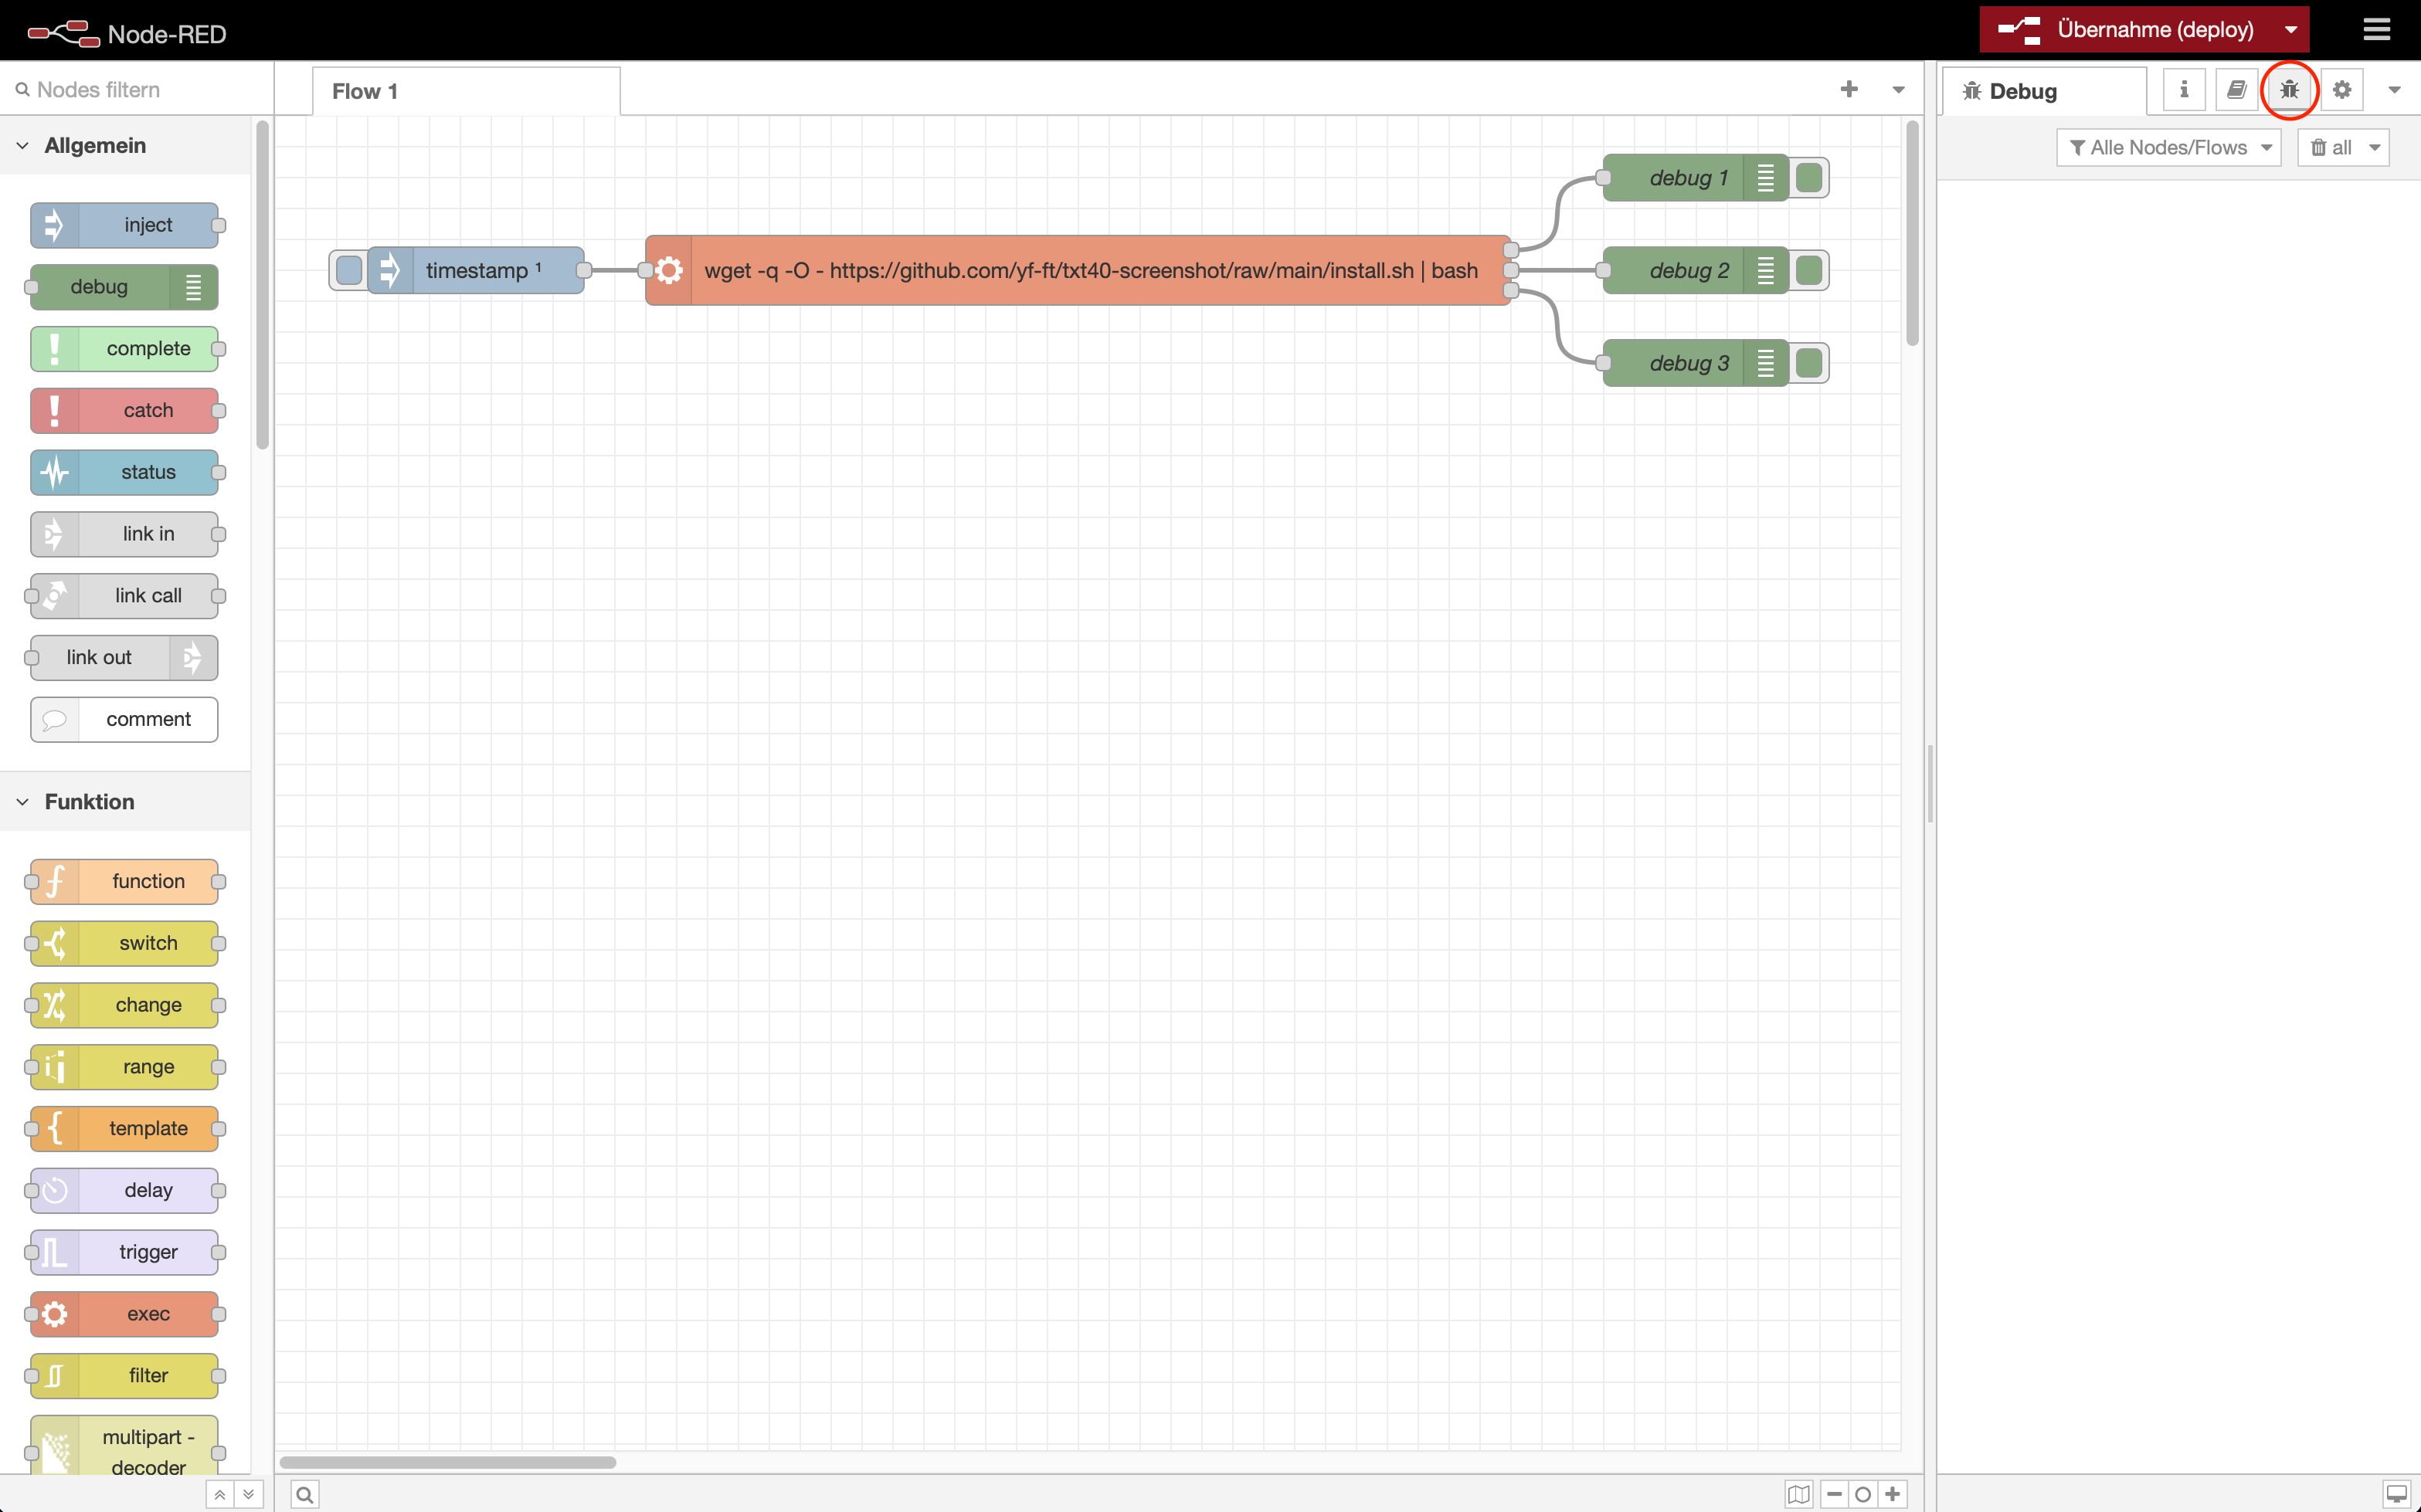The image size is (2421, 1512).
Task: Open the clear messages options arrow
Action: click(x=2374, y=148)
